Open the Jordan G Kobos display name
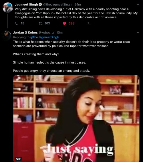 tap(25, 33)
